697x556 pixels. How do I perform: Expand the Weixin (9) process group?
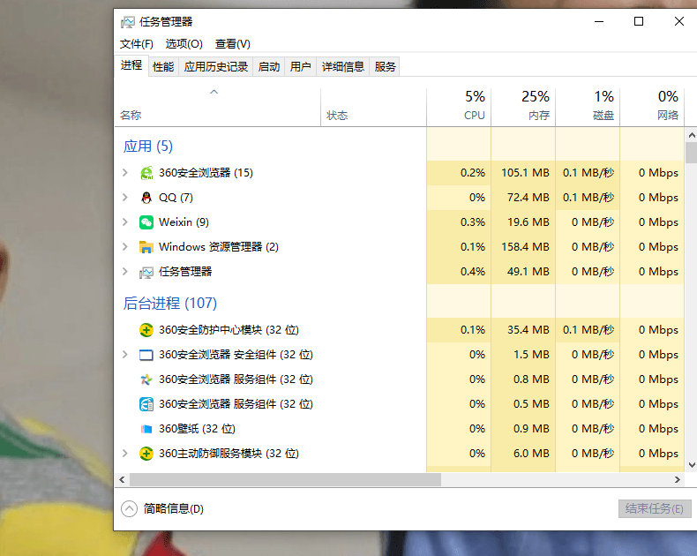(125, 222)
